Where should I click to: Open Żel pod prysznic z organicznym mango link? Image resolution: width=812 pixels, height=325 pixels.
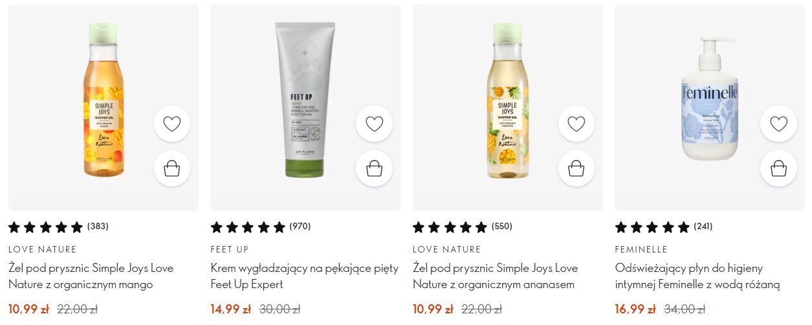click(x=91, y=276)
